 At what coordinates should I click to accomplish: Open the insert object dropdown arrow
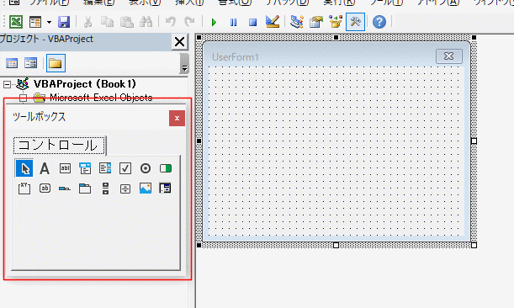49,23
